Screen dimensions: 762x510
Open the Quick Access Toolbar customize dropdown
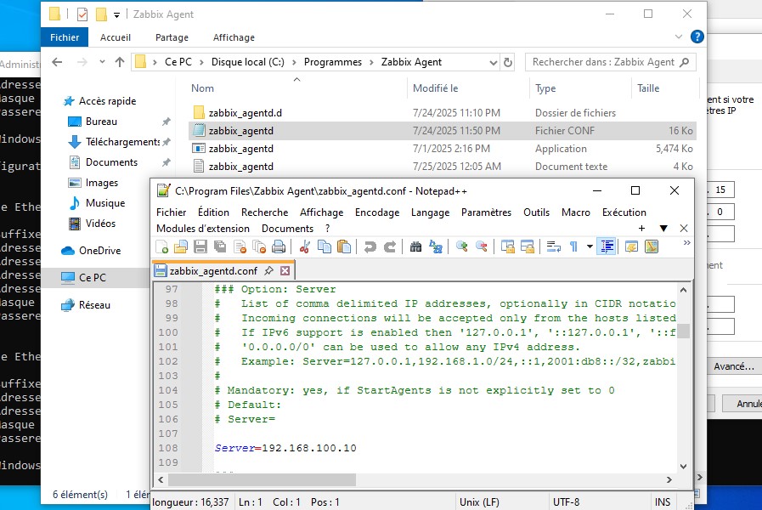(x=116, y=14)
